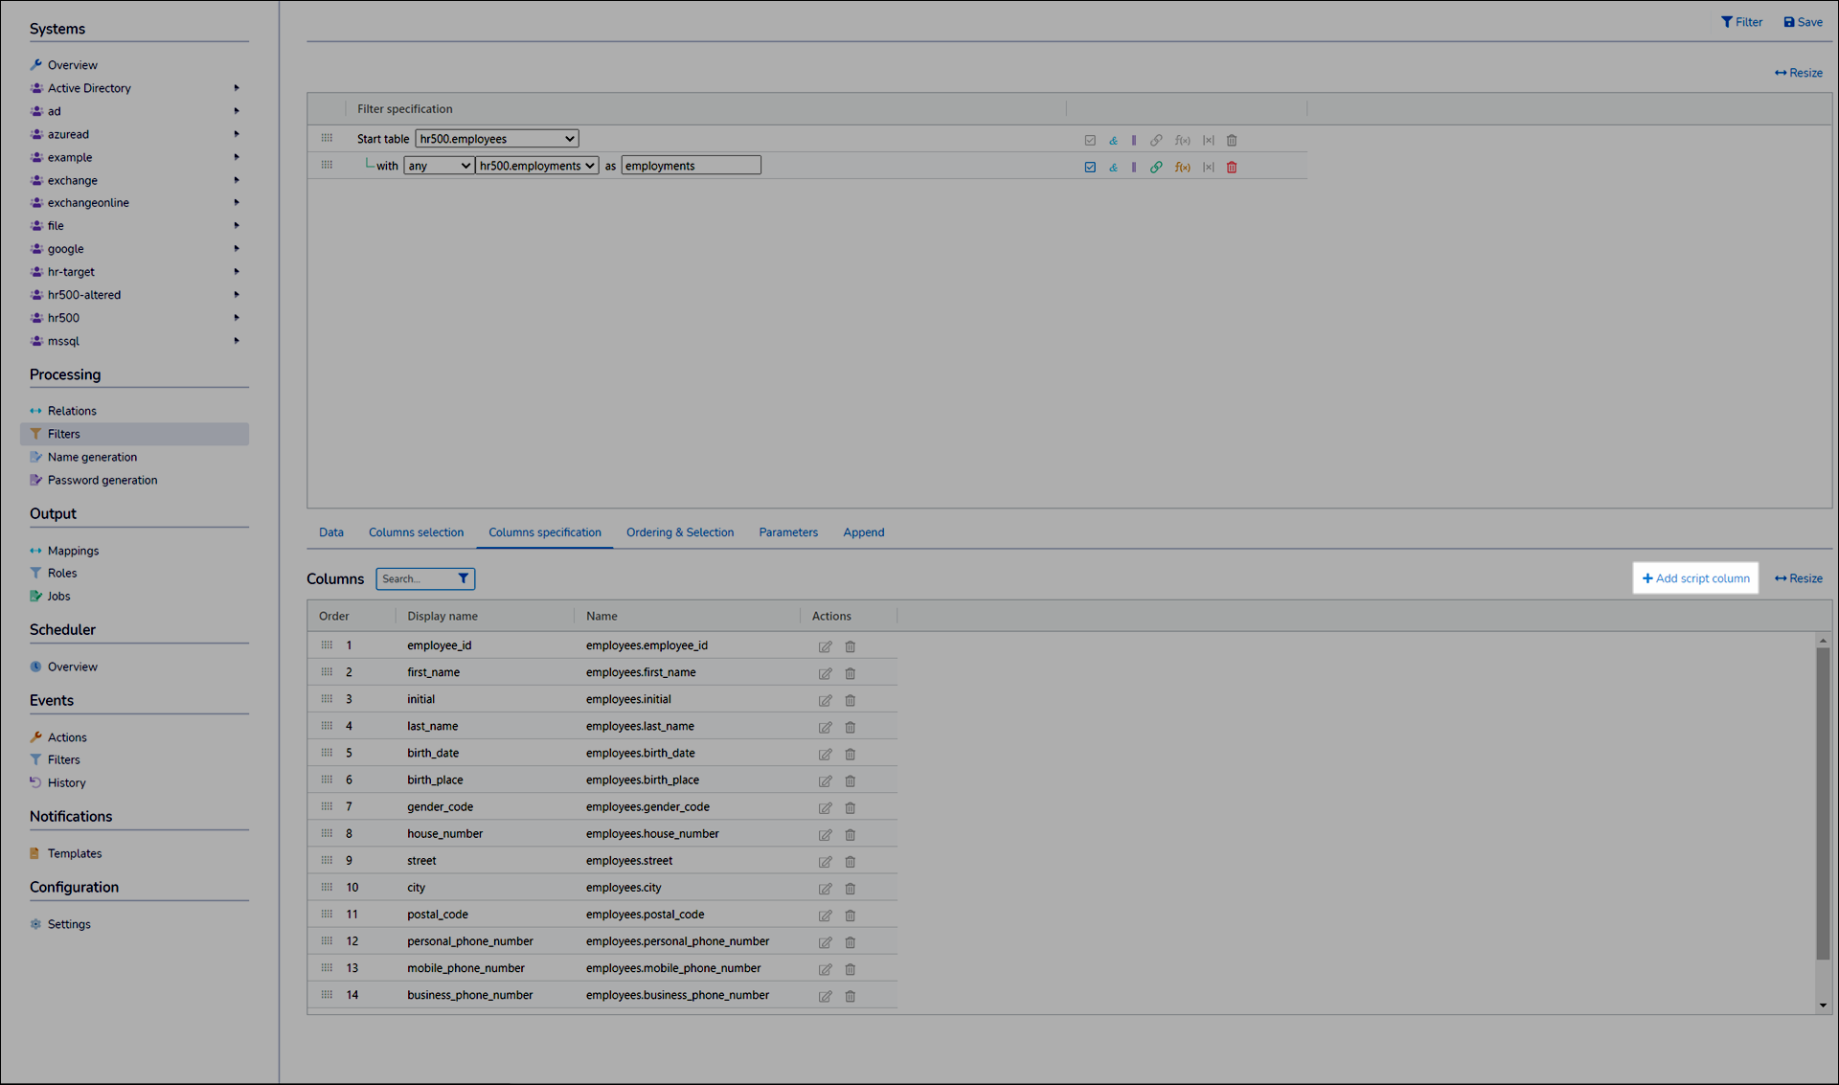Click absolute-value |x| icon on employments row

coord(1208,168)
